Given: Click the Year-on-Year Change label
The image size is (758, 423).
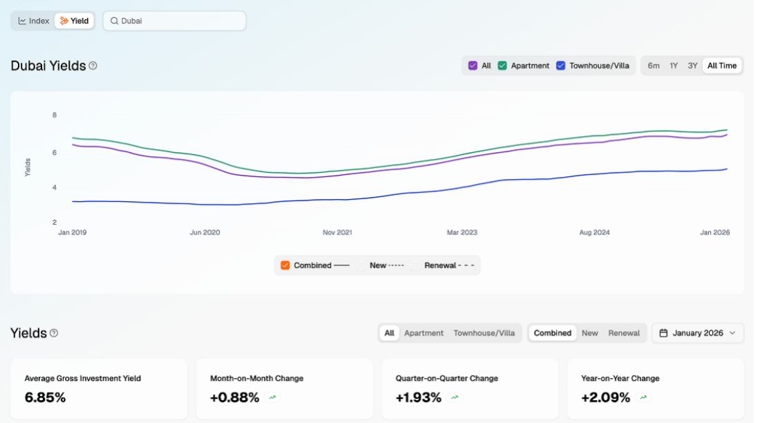Looking at the screenshot, I should click(x=620, y=379).
